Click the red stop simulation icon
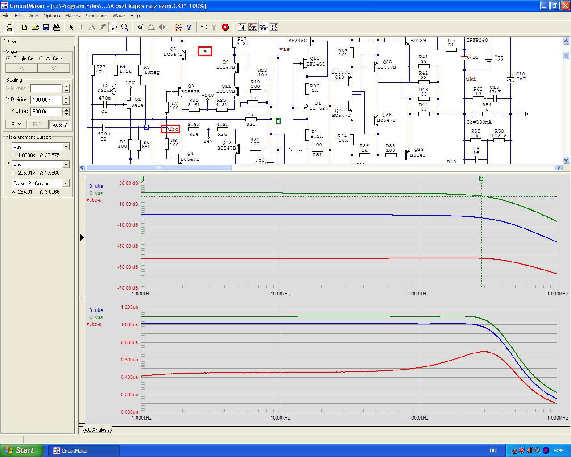Image resolution: width=571 pixels, height=457 pixels. 225,27
